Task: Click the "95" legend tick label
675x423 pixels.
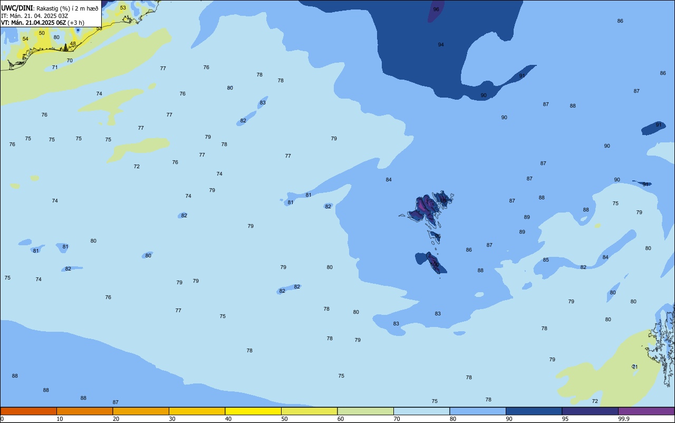Action: 565,419
